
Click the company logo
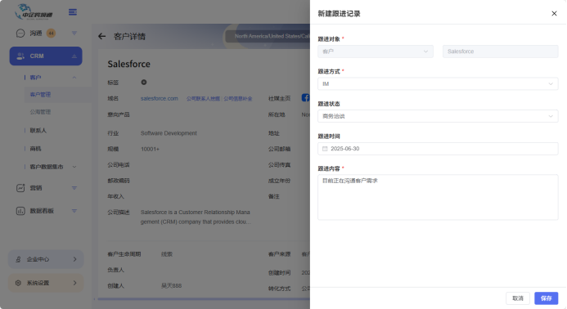[34, 12]
